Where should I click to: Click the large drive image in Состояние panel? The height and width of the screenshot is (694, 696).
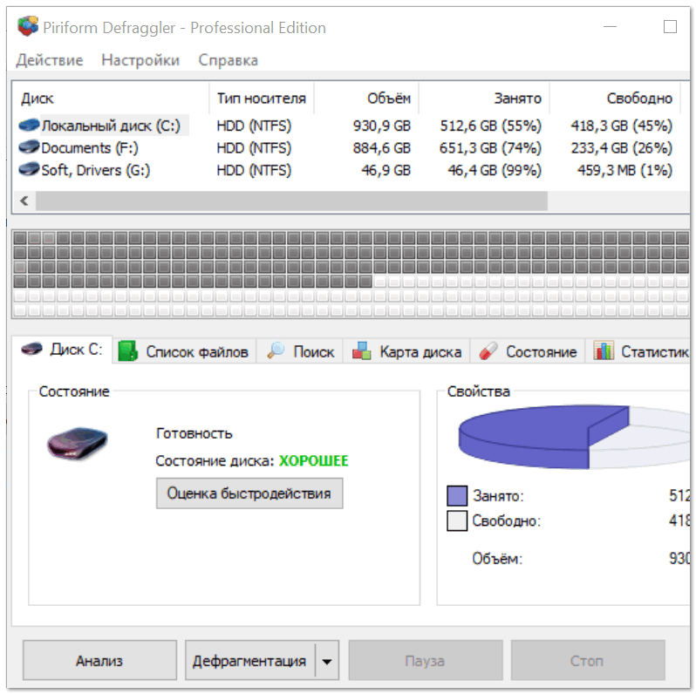pyautogui.click(x=78, y=443)
